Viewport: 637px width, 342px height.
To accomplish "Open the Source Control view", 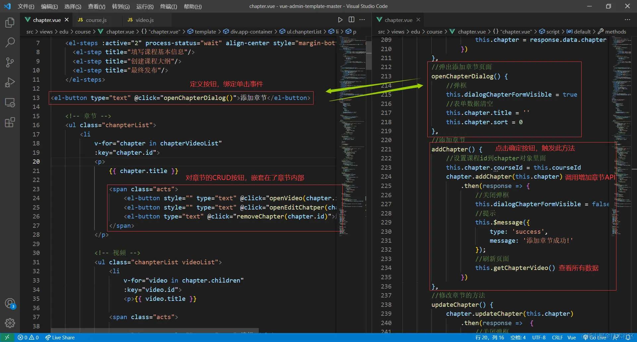I will 10,62.
